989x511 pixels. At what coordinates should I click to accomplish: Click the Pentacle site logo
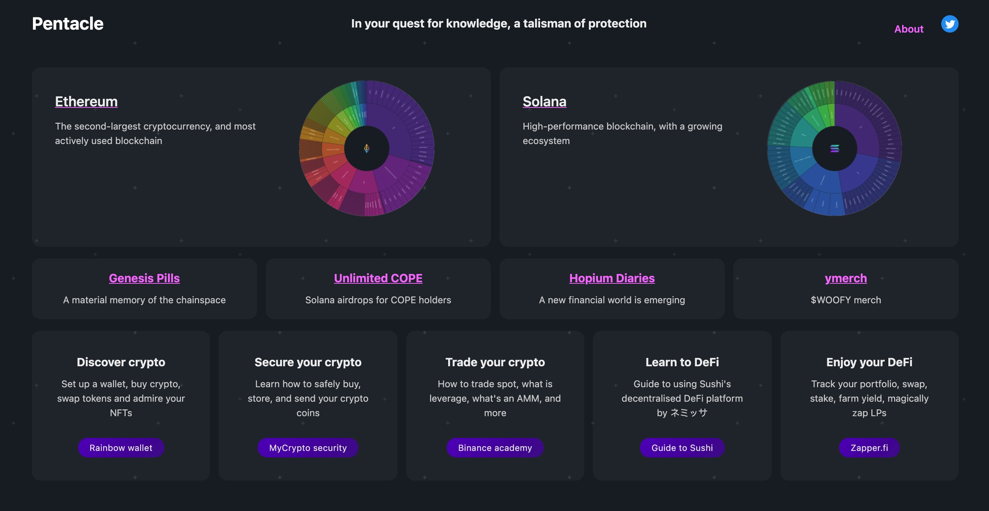pyautogui.click(x=68, y=24)
